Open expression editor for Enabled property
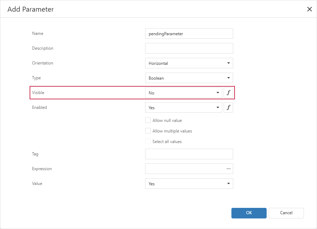Image resolution: width=317 pixels, height=229 pixels. point(228,107)
